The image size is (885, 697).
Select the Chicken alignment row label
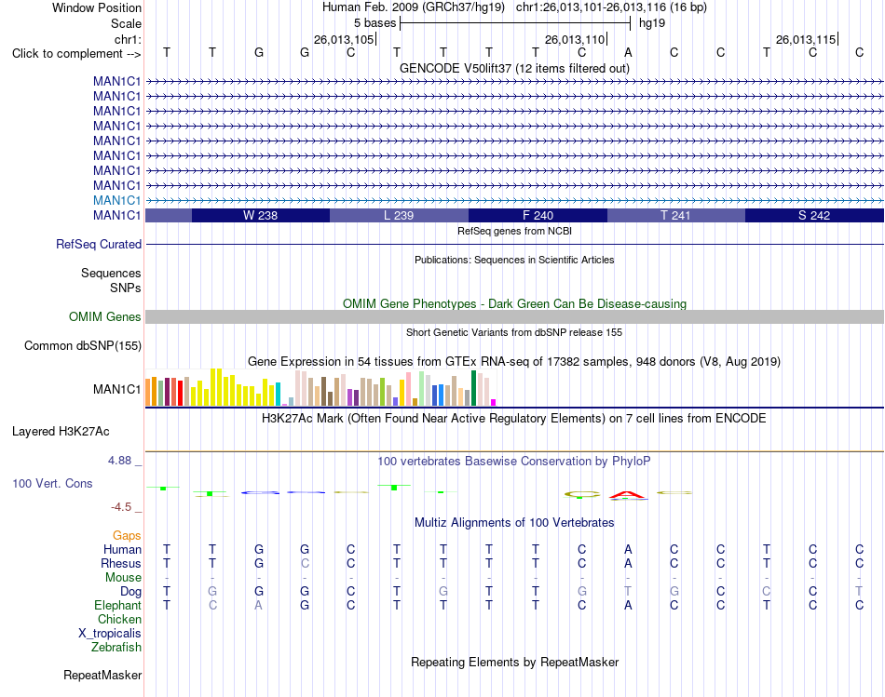click(x=119, y=619)
